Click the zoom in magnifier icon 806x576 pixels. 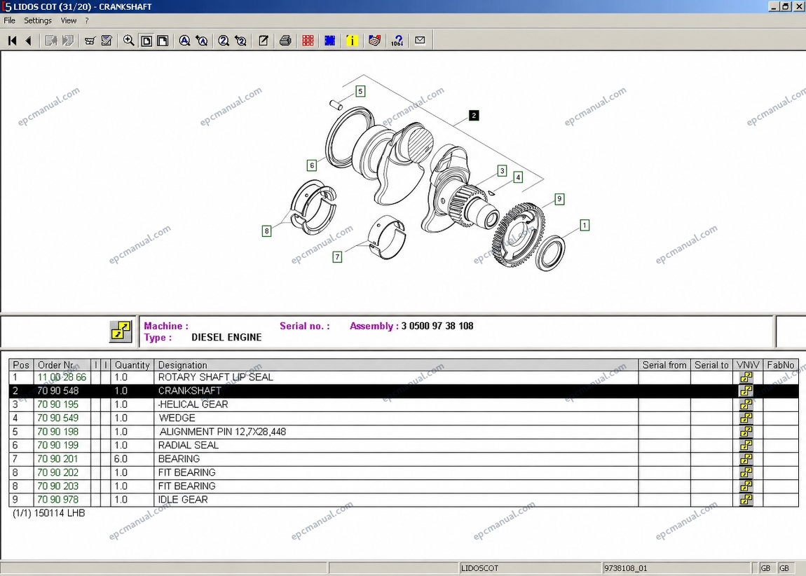point(128,41)
